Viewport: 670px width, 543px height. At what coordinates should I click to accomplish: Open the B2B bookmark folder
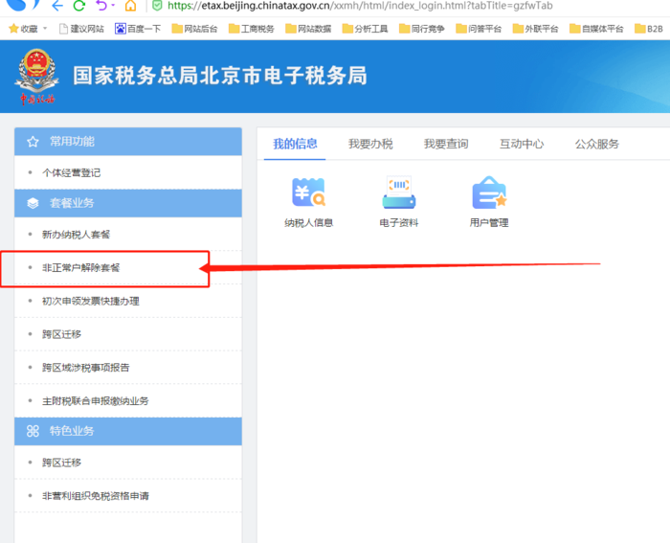(x=649, y=29)
